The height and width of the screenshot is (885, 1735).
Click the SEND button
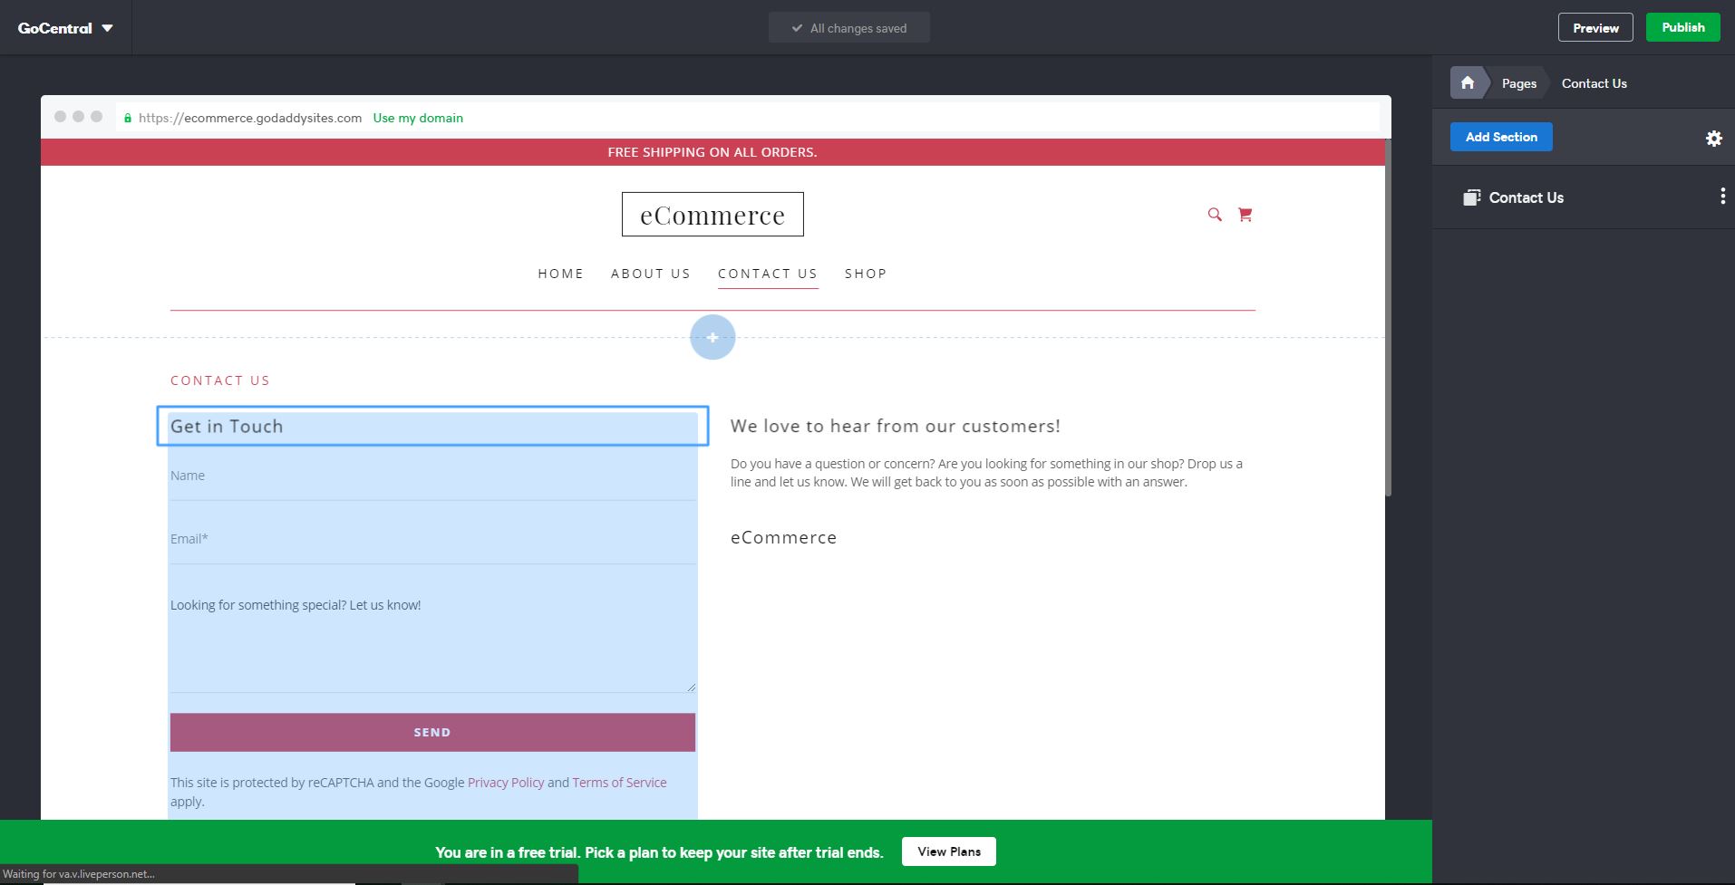432,732
